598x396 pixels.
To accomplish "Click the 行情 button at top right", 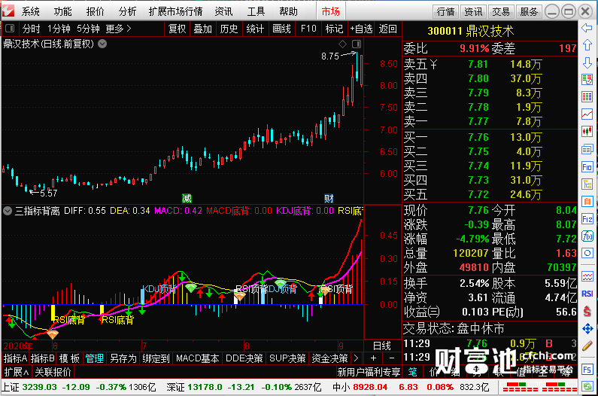I will click(x=445, y=12).
